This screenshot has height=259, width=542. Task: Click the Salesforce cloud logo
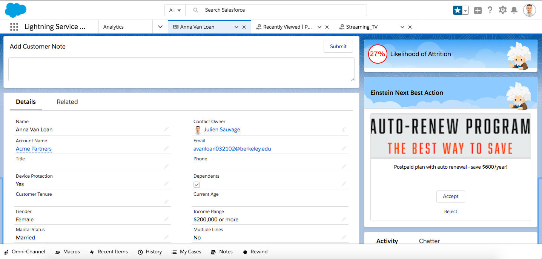[x=16, y=10]
